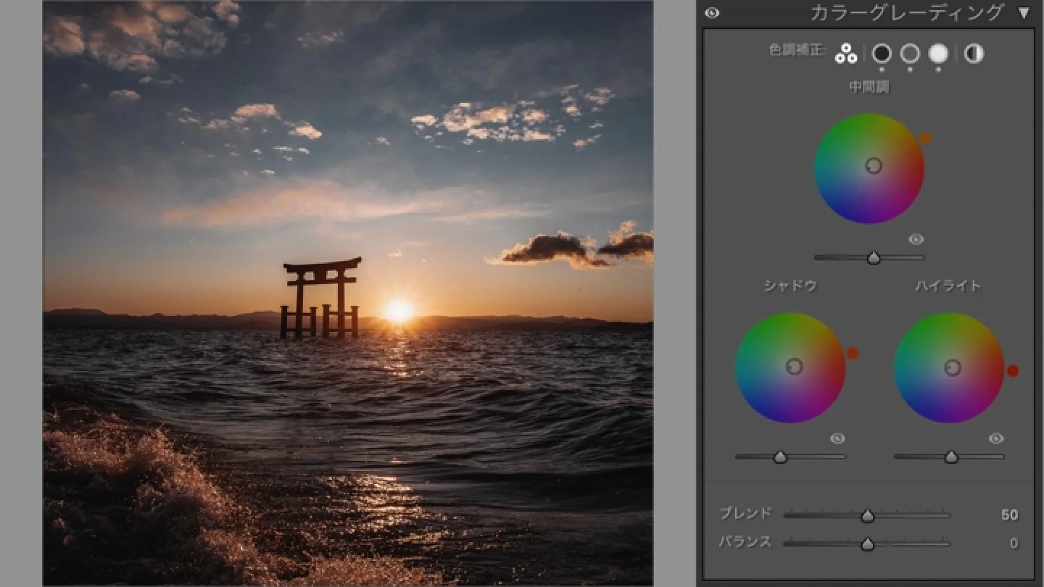This screenshot has width=1044, height=587.
Task: Click the バランス label
Action: (x=745, y=542)
